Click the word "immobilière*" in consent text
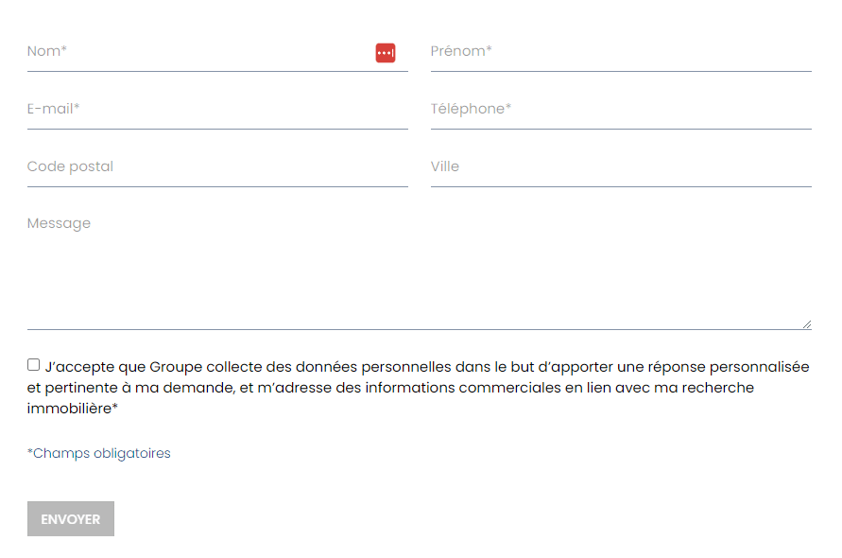This screenshot has height=558, width=842. pos(73,409)
